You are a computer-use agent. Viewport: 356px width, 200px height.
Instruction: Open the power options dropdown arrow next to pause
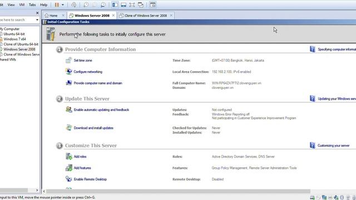click(63, 5)
